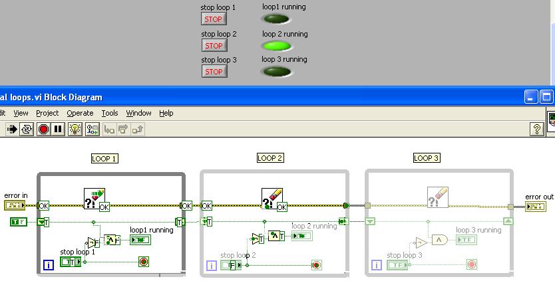Click the stop loop 3 STOP button

214,72
